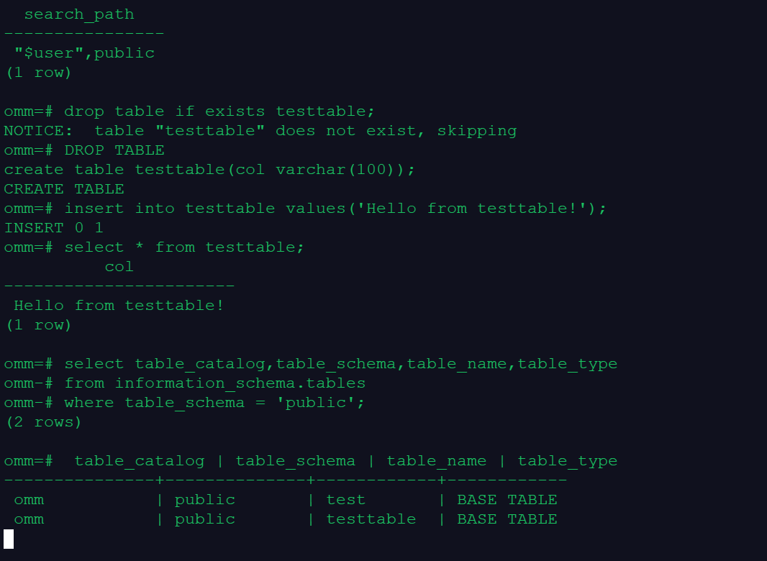Click the white terminal cursor block
The height and width of the screenshot is (561, 767).
[9, 539]
